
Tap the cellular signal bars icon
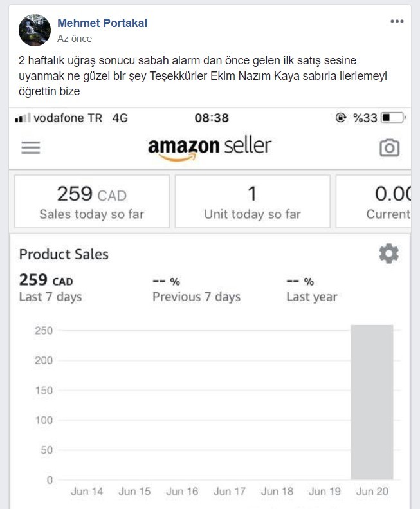tap(23, 118)
